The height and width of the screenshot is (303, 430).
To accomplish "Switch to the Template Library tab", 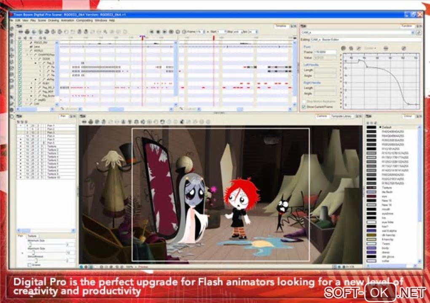I will [x=341, y=116].
